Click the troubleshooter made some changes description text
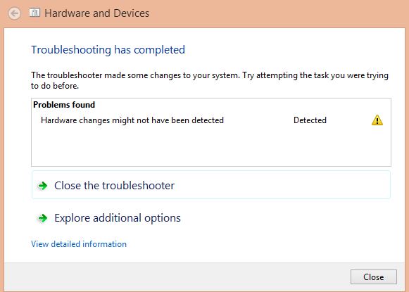409x292 pixels. [x=210, y=80]
